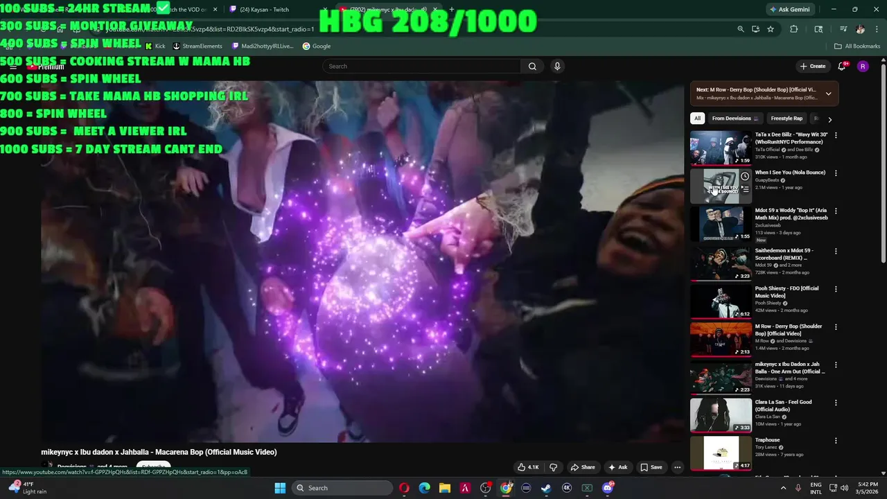
Task: Open the Google bookmark
Action: [316, 46]
